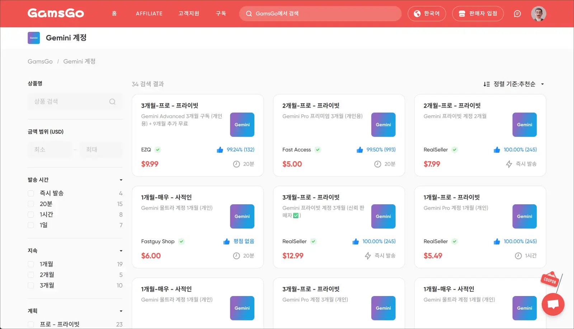
Task: Open the 정렬 기준:추천순 sort dropdown
Action: [514, 84]
